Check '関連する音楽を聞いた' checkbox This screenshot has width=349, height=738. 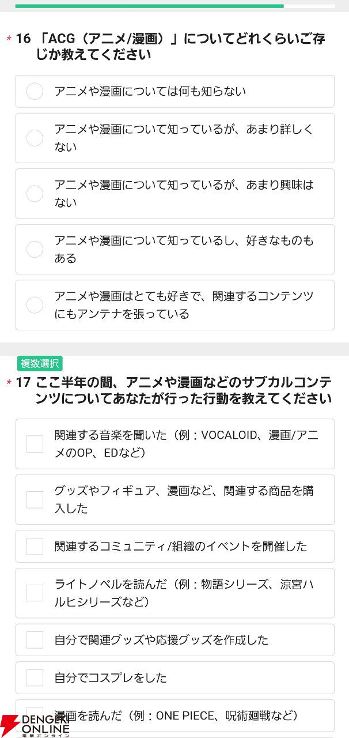coord(174,444)
